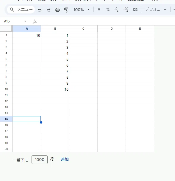Click the undo arrow icon
This screenshot has width=175, height=181.
pos(40,10)
